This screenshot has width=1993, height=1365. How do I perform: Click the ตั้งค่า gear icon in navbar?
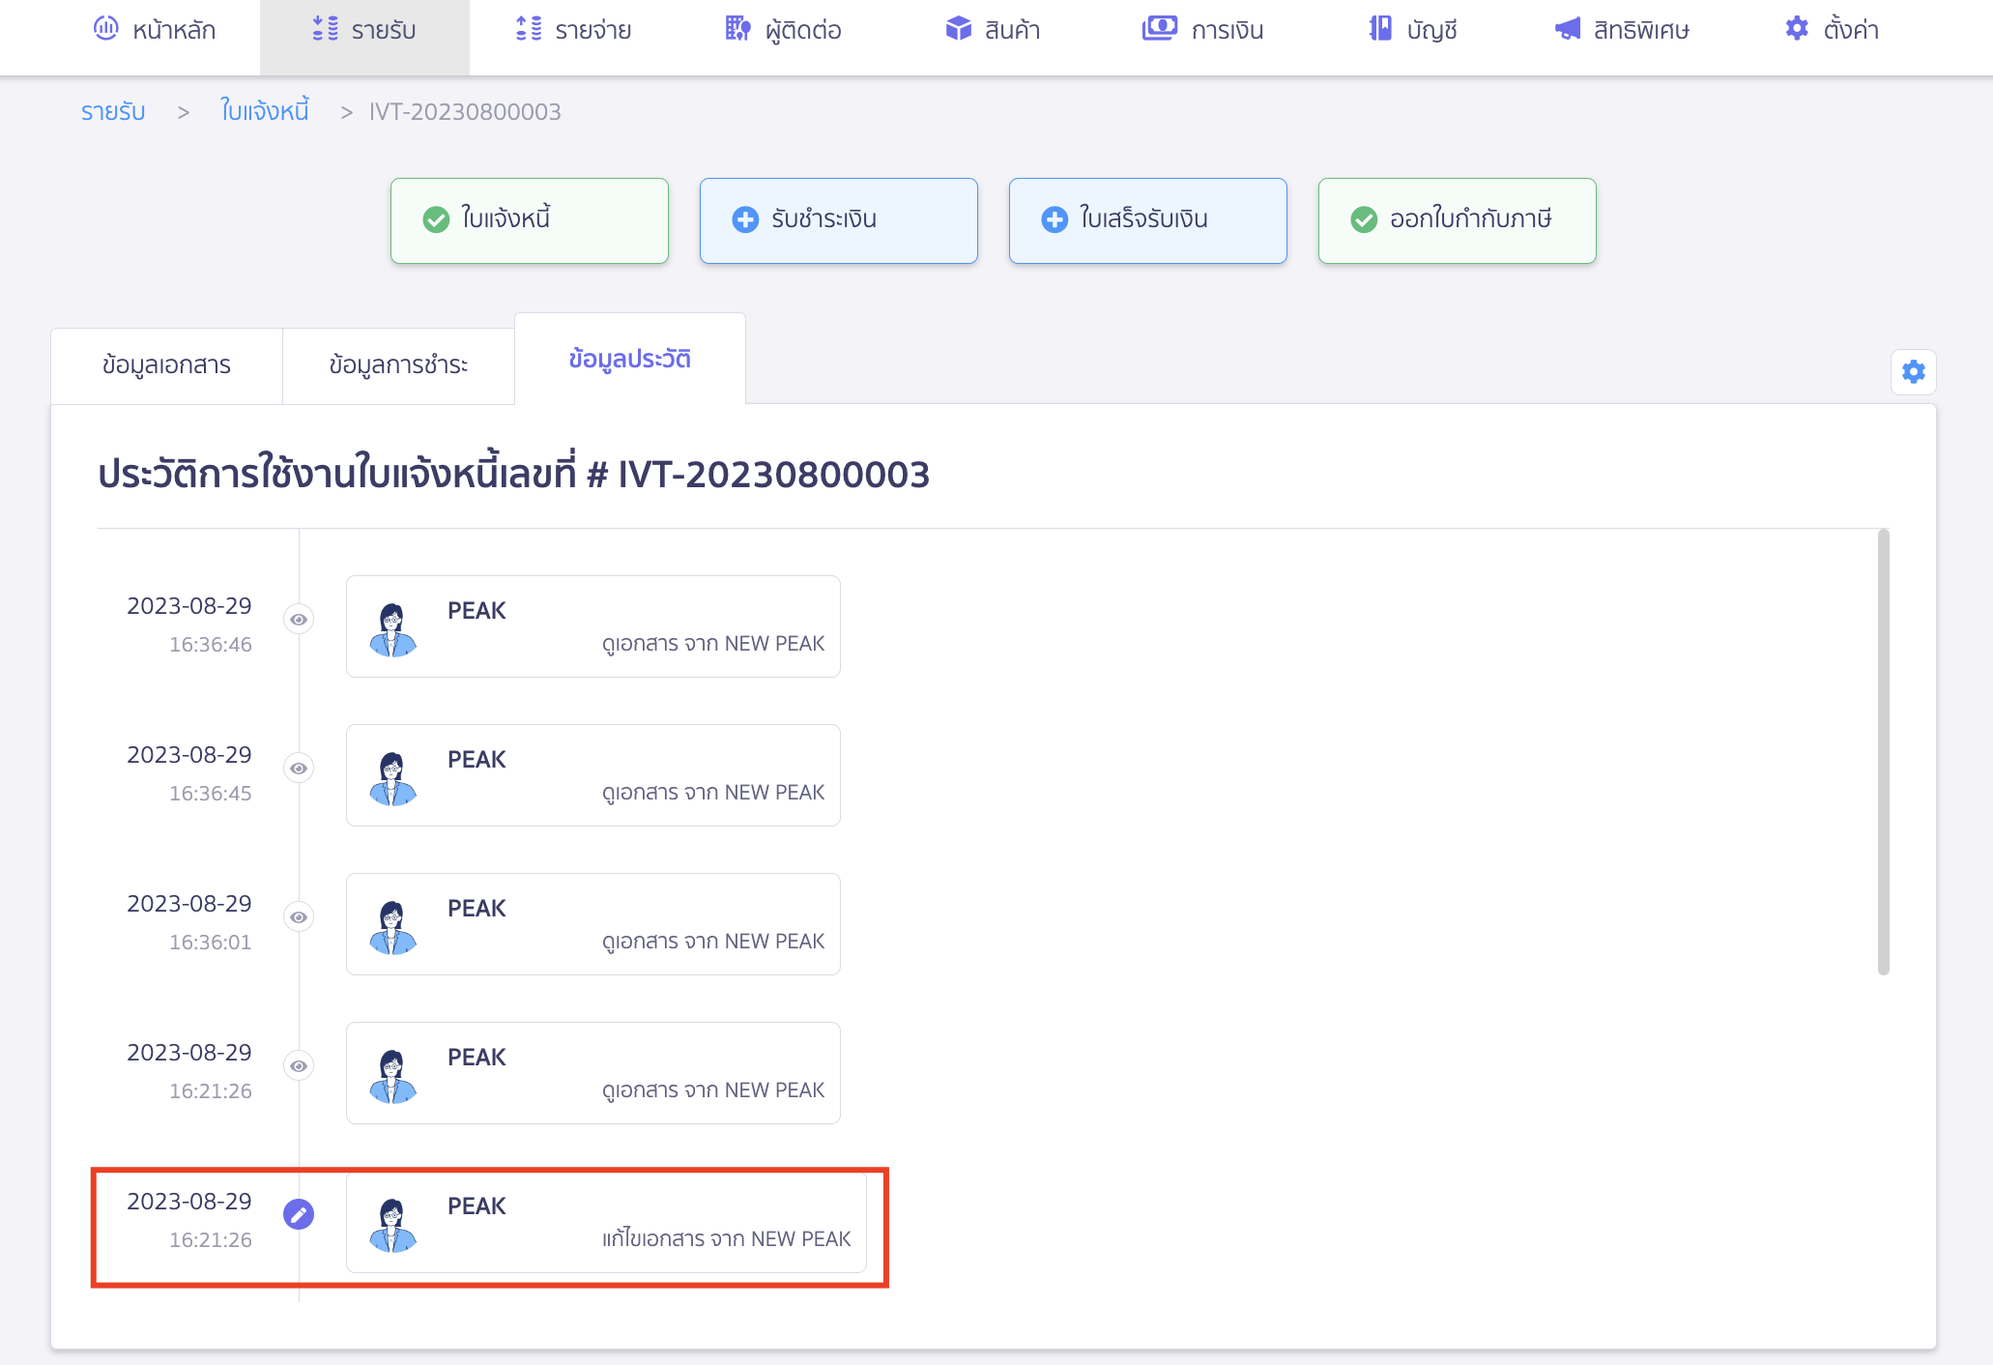(x=1797, y=29)
